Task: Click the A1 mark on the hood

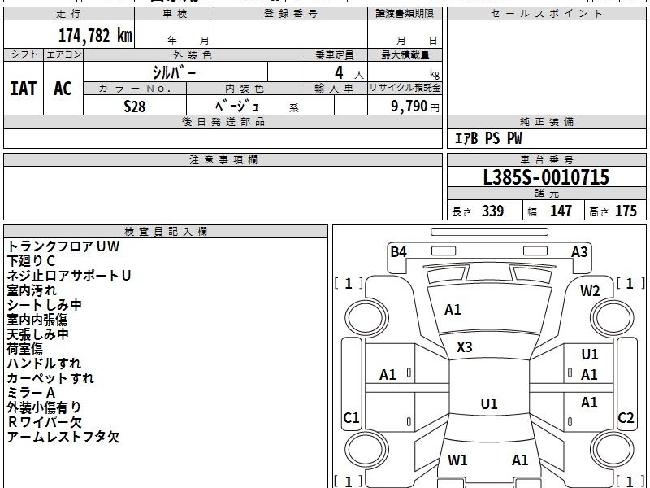Action: pos(453,310)
